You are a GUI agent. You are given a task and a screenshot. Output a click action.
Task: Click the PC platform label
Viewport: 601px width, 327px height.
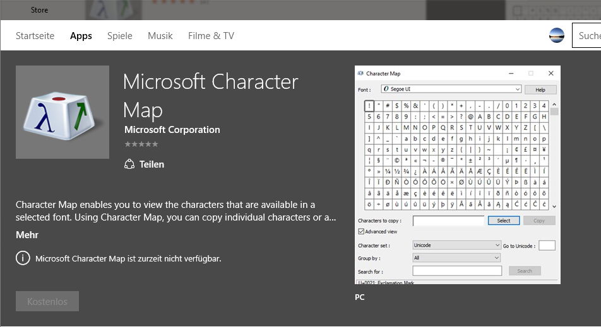(x=360, y=297)
